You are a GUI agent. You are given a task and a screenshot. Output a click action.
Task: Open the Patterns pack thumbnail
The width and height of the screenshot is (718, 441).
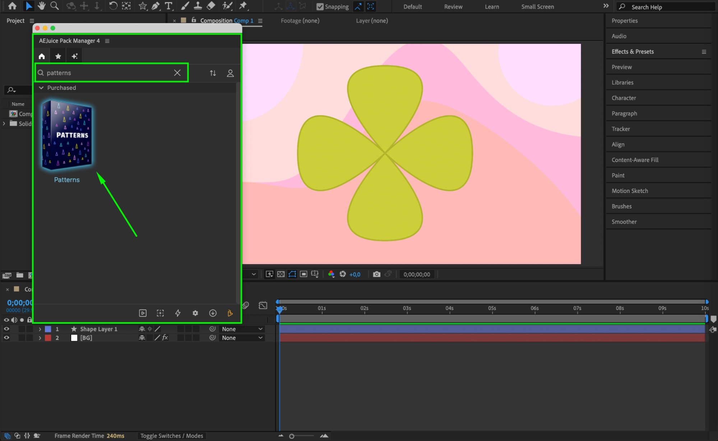[x=67, y=135]
